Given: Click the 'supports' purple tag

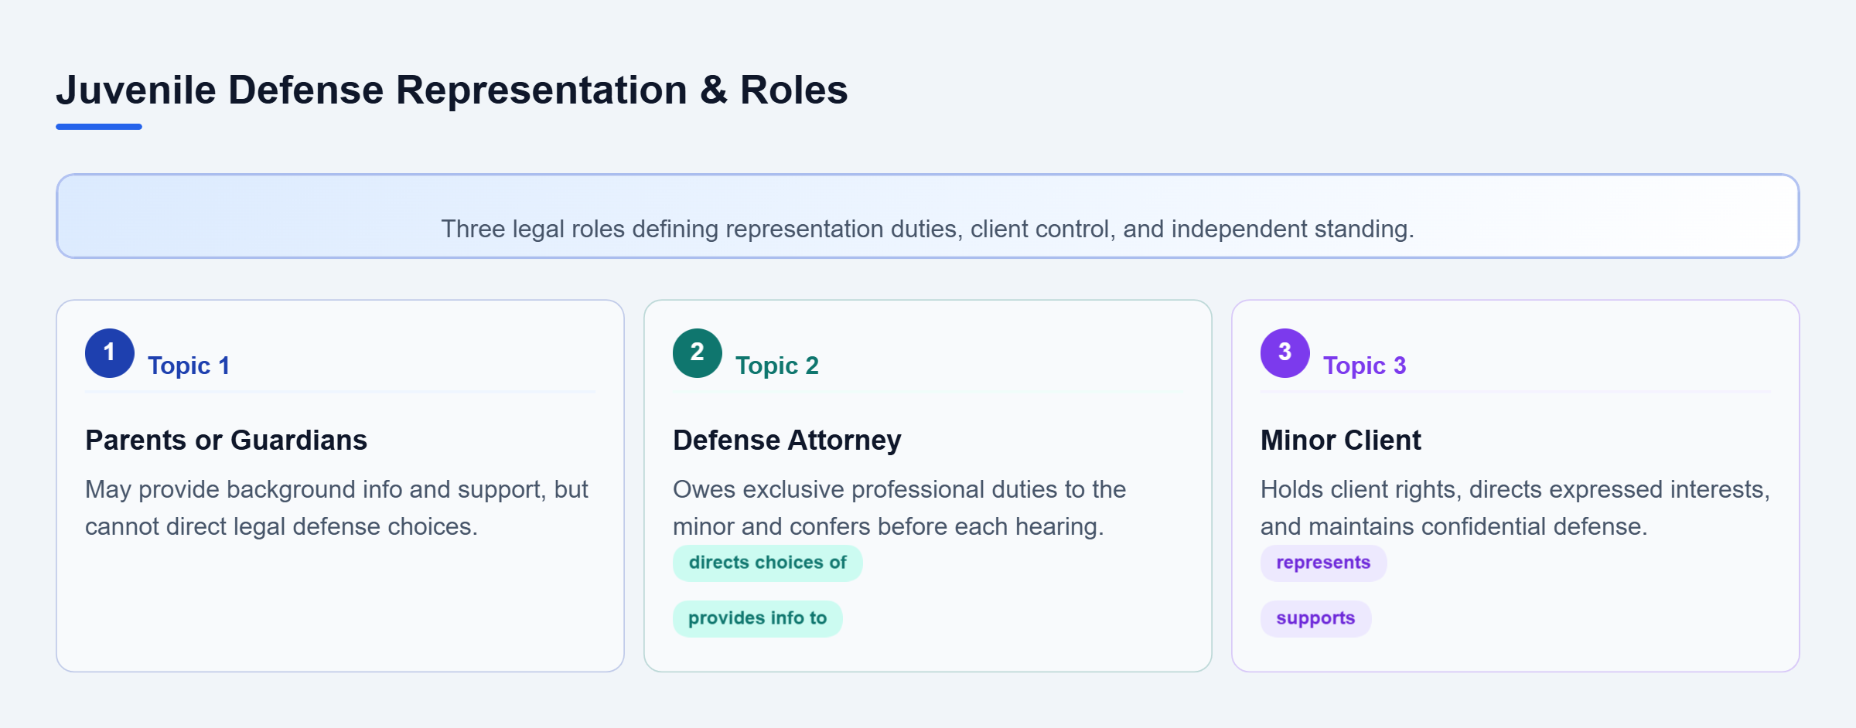Looking at the screenshot, I should (x=1315, y=618).
